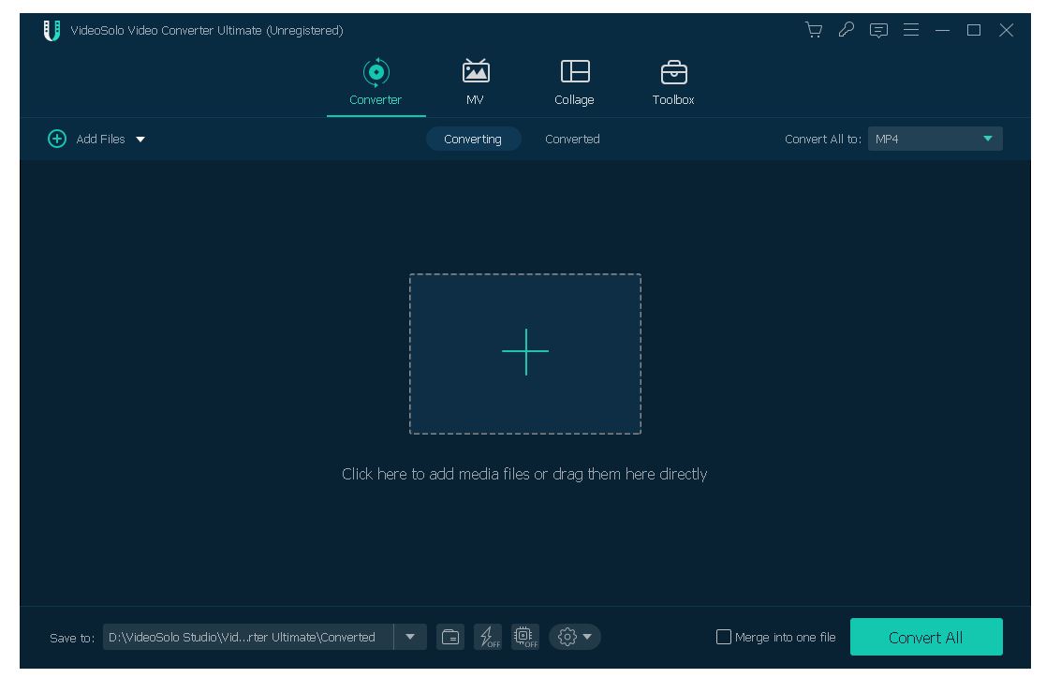Open the feedback message icon
The image size is (1046, 678).
coord(878,30)
